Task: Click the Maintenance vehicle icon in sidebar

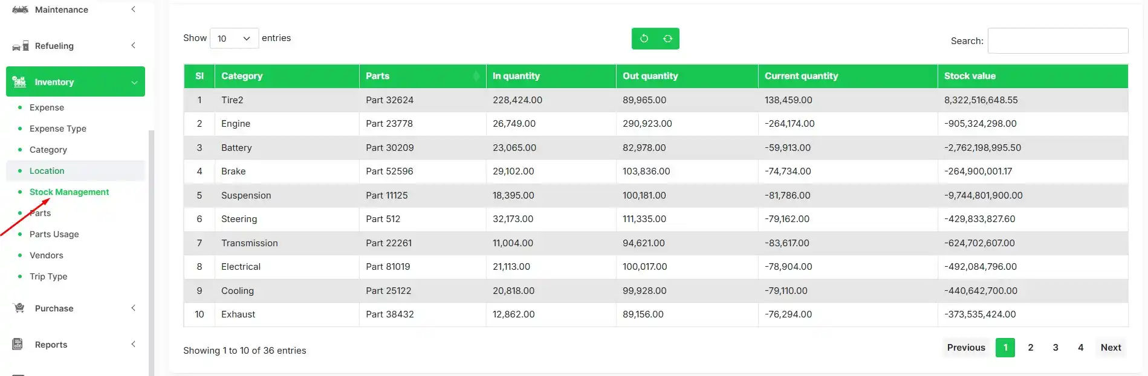Action: 20,10
